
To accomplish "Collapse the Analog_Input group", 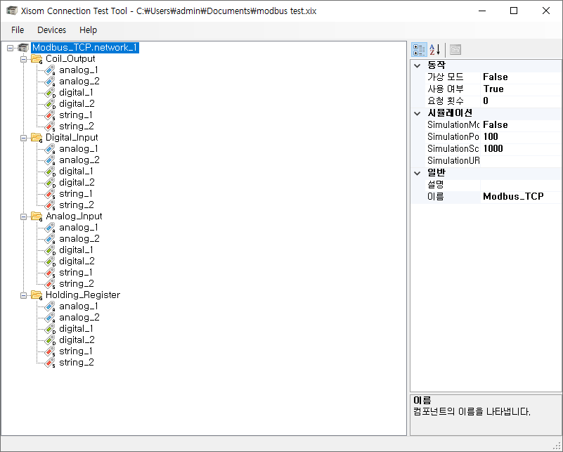I will 23,217.
